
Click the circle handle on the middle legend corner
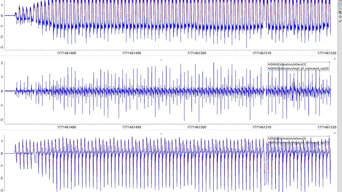tap(329, 62)
